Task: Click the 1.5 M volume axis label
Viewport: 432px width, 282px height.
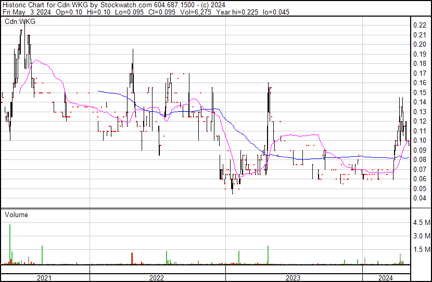Action: (x=422, y=249)
